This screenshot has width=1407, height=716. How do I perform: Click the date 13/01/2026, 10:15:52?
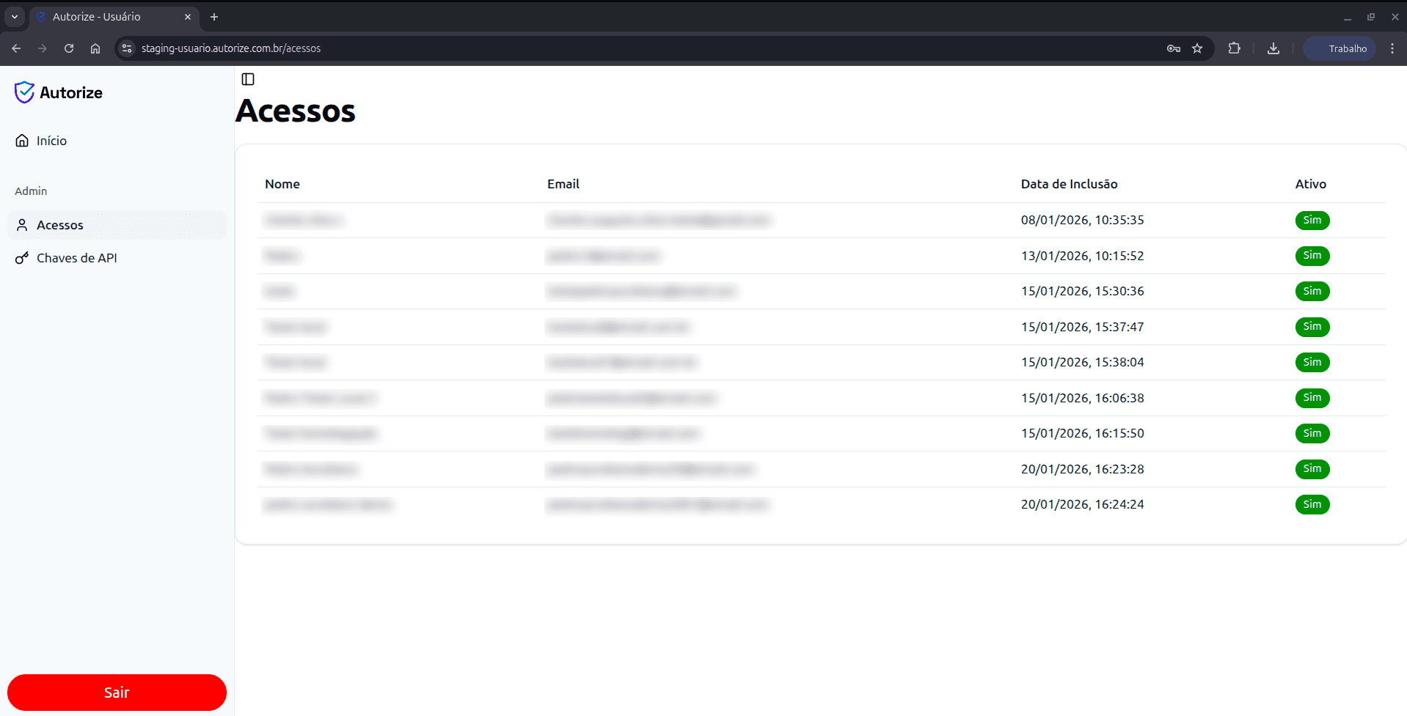(x=1082, y=256)
